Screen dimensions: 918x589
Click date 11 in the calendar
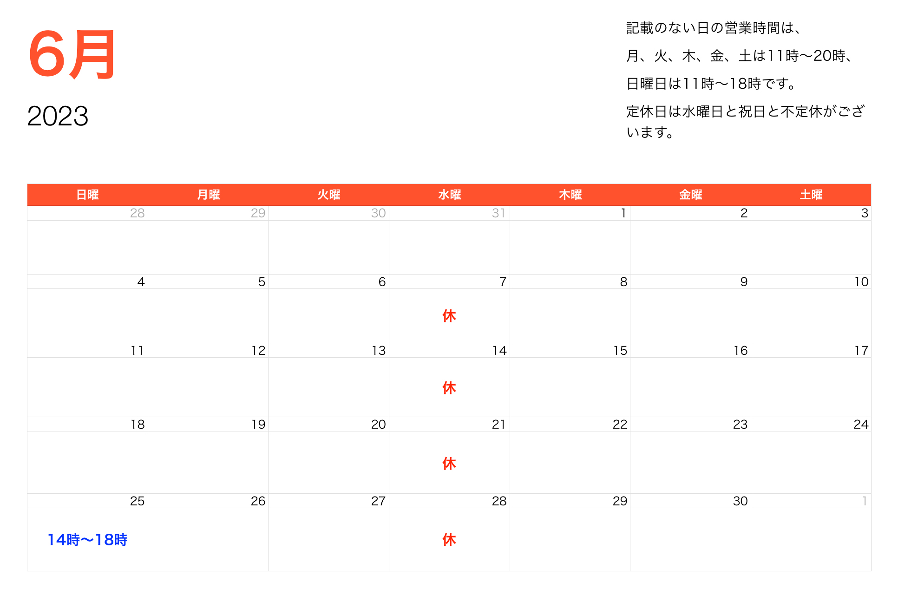[x=137, y=351]
